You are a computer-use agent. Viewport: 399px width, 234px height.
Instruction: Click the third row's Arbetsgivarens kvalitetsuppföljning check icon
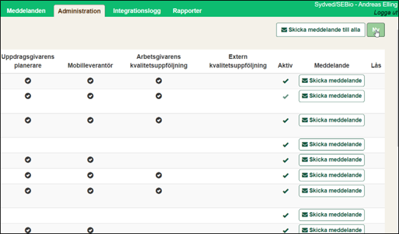pos(159,120)
